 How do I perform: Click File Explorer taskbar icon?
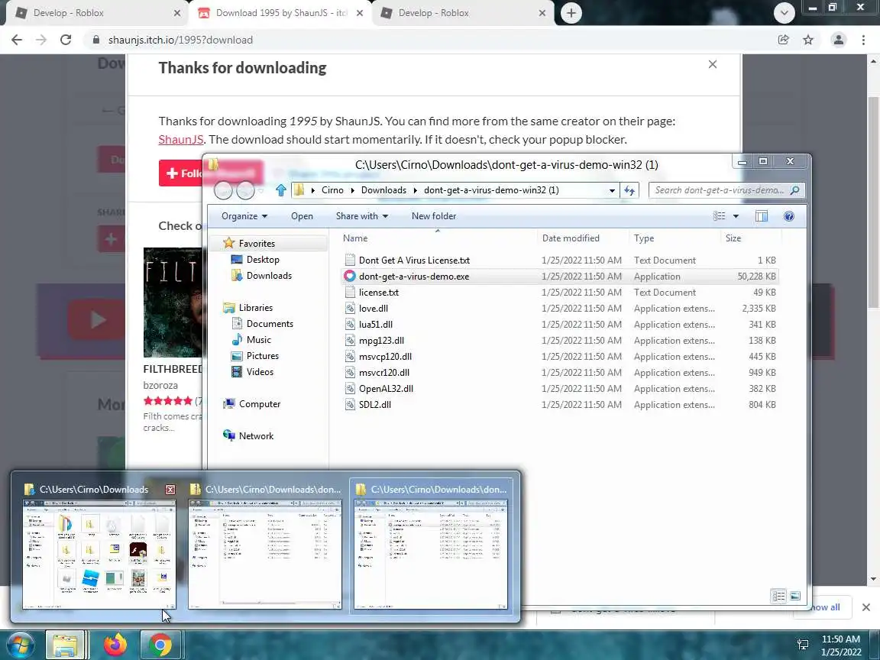pos(65,645)
